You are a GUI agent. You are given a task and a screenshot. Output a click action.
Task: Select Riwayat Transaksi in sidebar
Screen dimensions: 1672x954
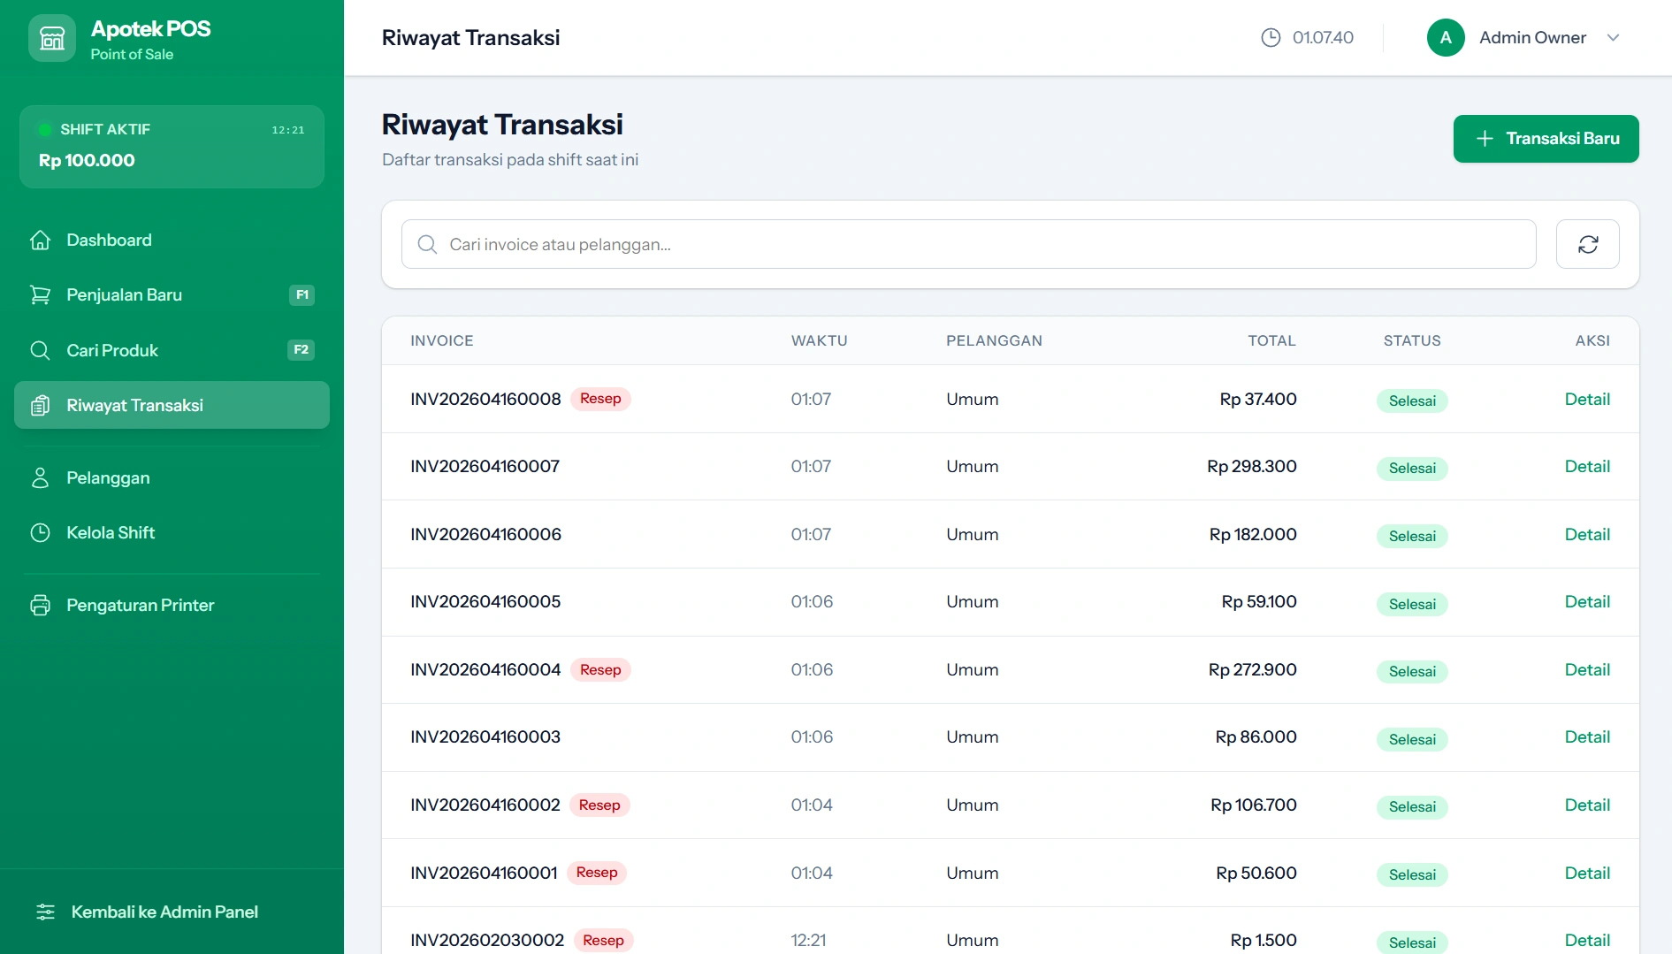(172, 405)
